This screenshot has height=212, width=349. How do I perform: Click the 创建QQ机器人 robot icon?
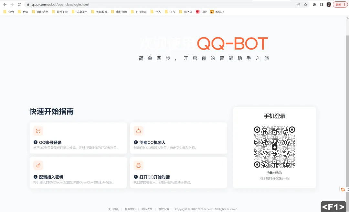coord(138,131)
